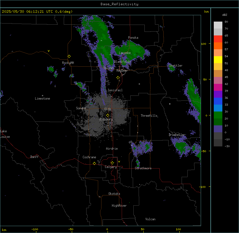Select the slate purple 0-10 dBZ swatch
The width and height of the screenshot is (239, 233).
coord(218,129)
